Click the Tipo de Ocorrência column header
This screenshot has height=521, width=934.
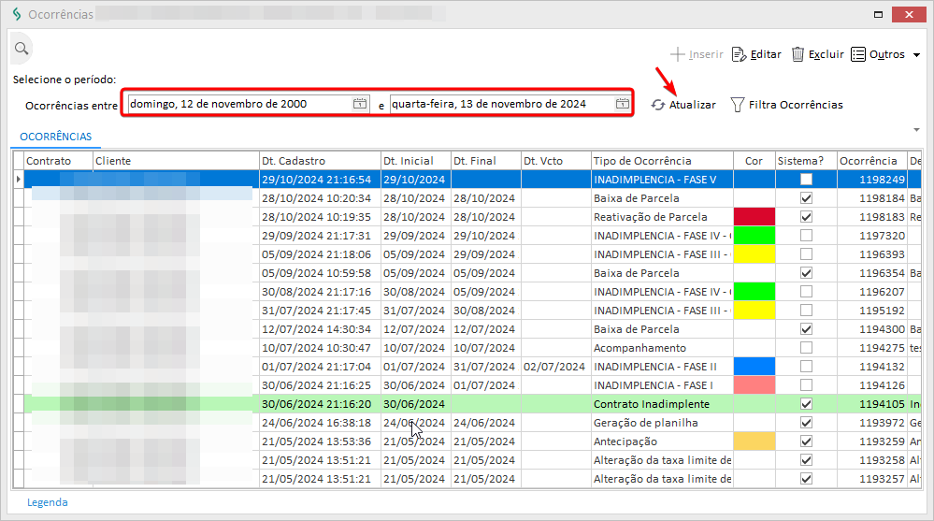click(x=661, y=161)
